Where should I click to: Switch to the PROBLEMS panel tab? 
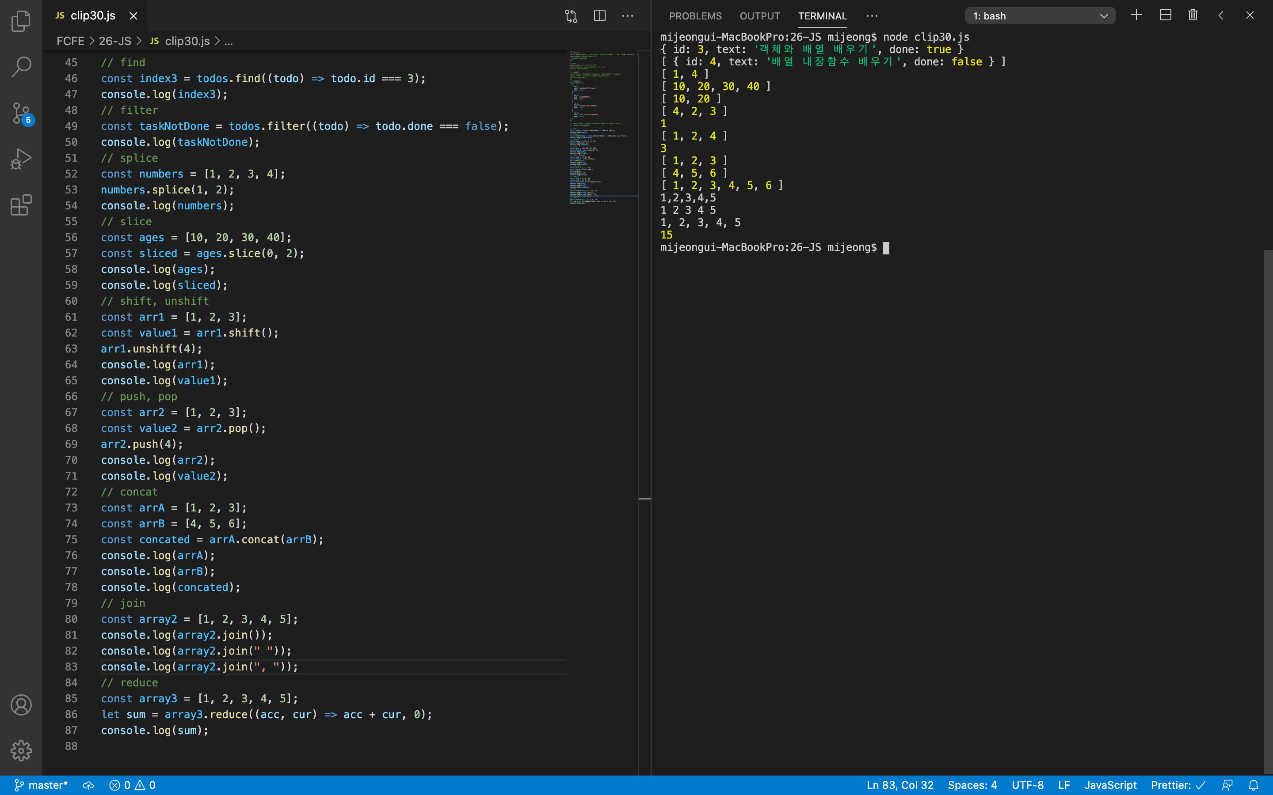pyautogui.click(x=695, y=16)
